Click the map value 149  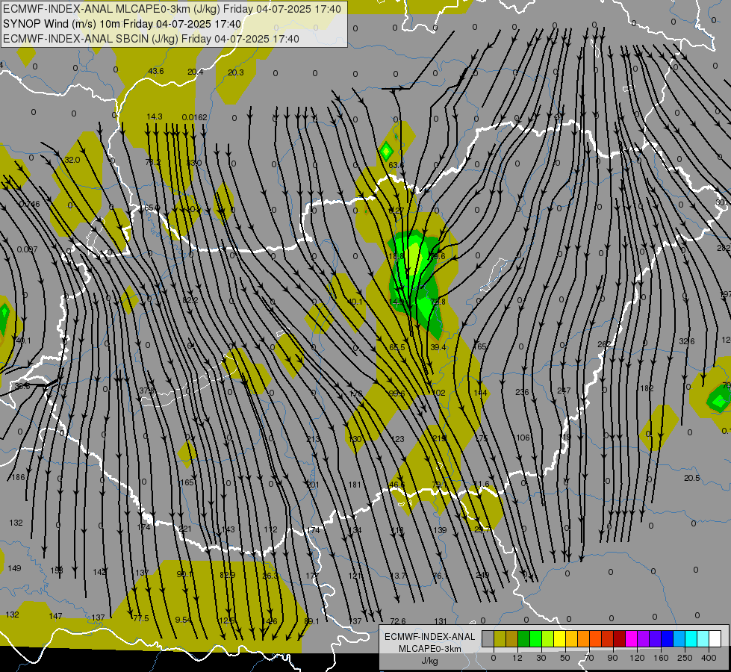[x=14, y=568]
